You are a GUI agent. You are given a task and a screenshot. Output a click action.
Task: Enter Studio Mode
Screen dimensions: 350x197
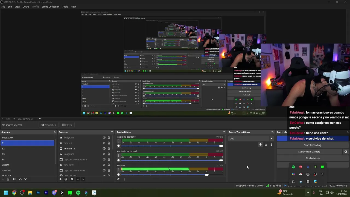(x=313, y=158)
